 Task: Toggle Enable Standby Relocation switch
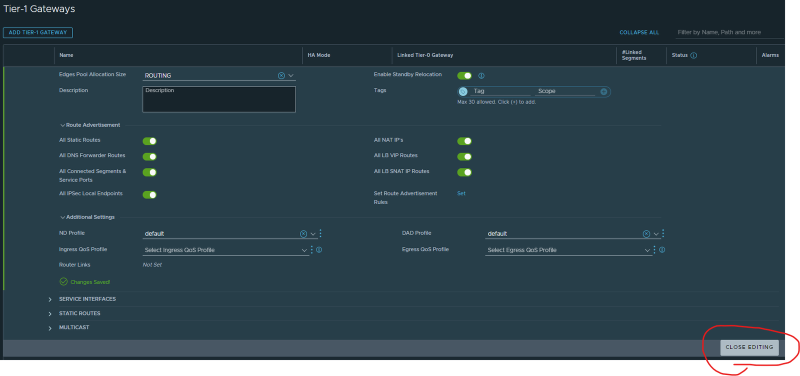click(464, 75)
